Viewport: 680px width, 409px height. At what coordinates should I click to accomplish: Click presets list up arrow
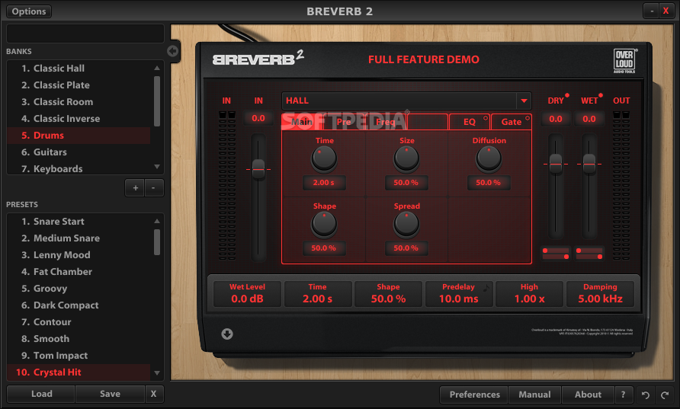(157, 221)
